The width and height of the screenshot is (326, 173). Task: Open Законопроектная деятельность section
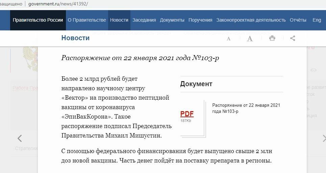point(251,20)
